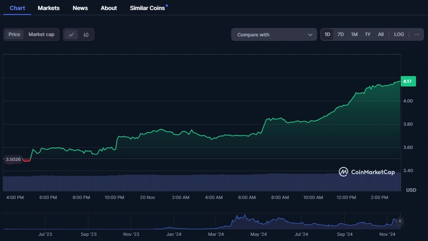Toggle the Price view
428x241 pixels.
14,34
